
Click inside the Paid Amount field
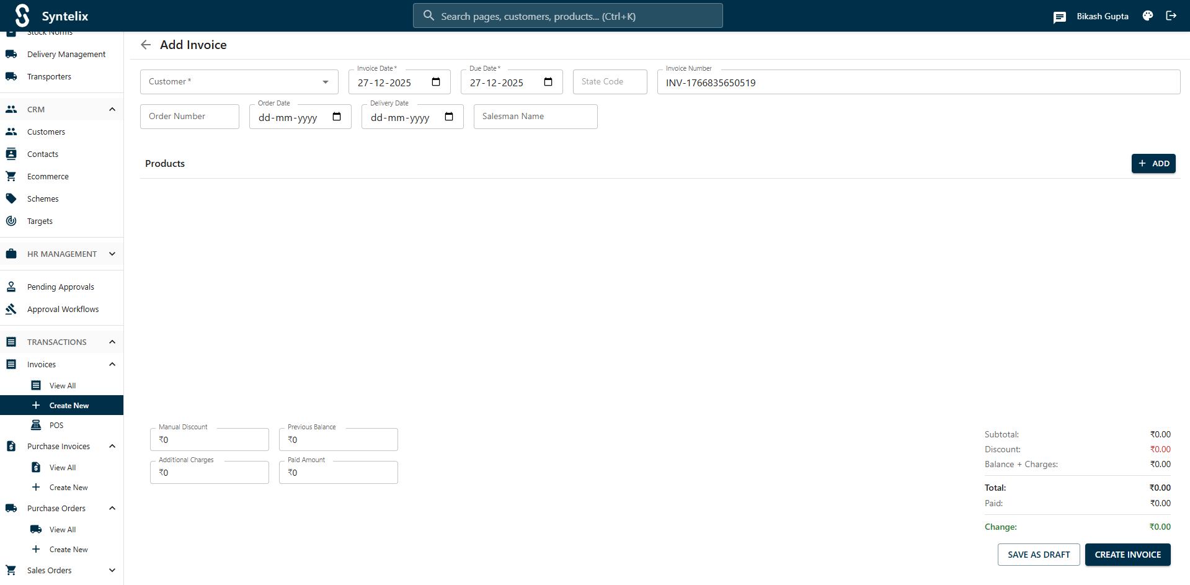(338, 472)
